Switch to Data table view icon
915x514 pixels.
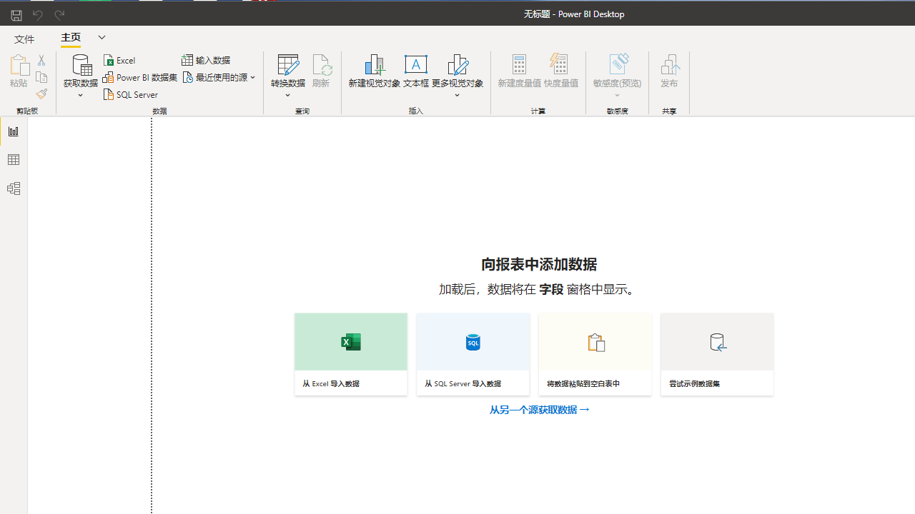[x=14, y=160]
